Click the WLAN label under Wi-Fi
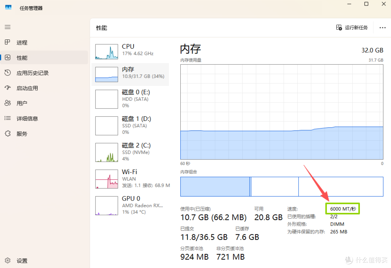The height and width of the screenshot is (268, 391). [x=129, y=179]
